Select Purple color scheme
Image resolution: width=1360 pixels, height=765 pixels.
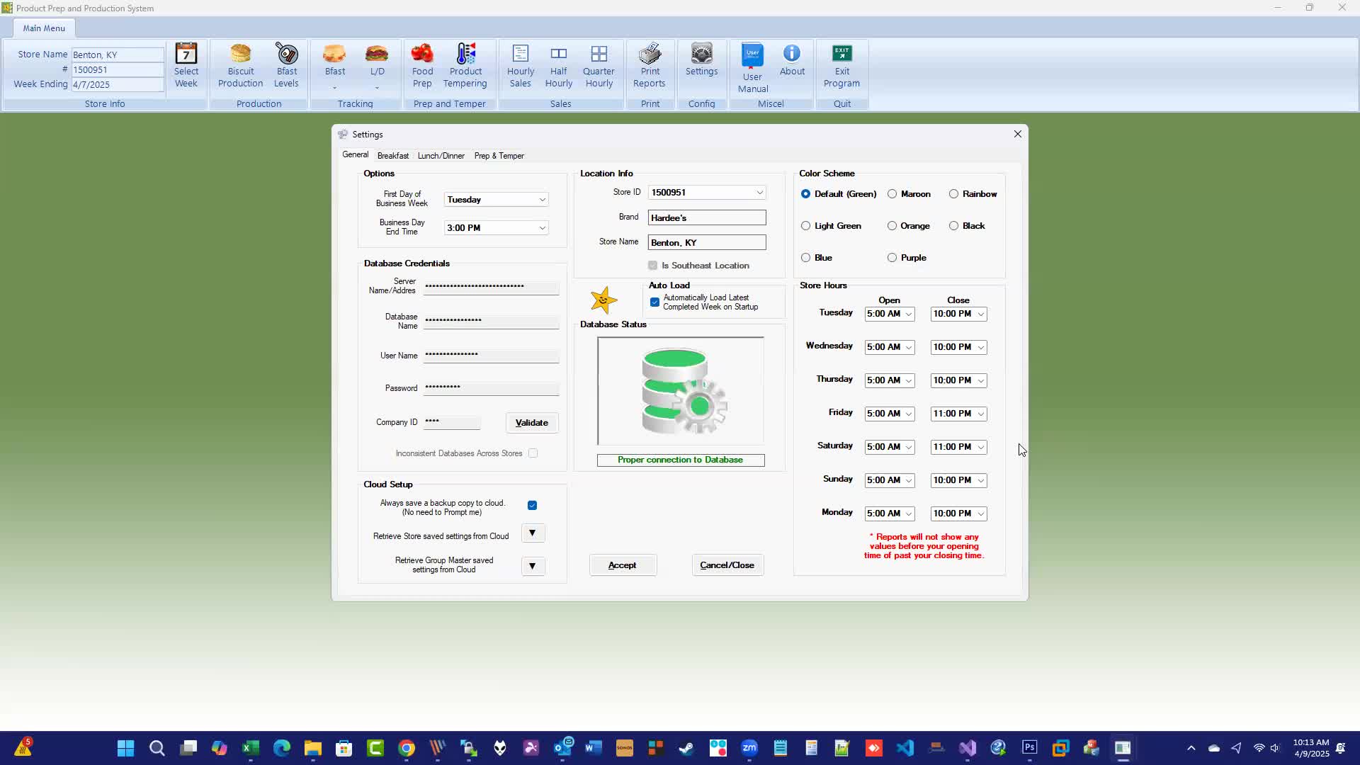click(892, 258)
